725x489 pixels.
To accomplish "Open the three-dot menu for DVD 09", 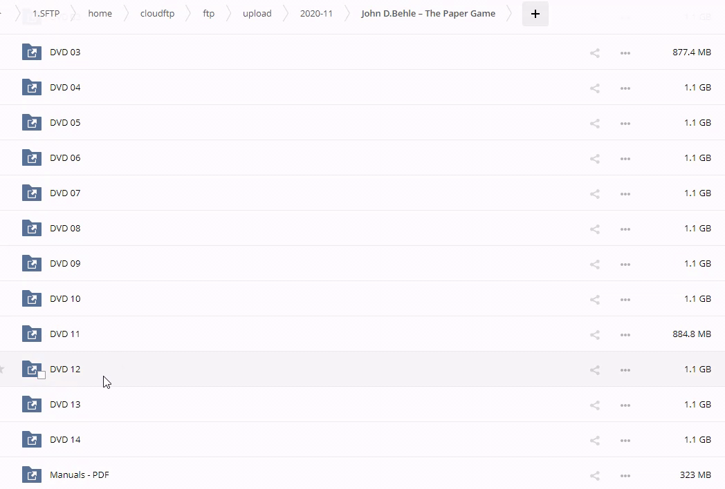I will click(625, 264).
